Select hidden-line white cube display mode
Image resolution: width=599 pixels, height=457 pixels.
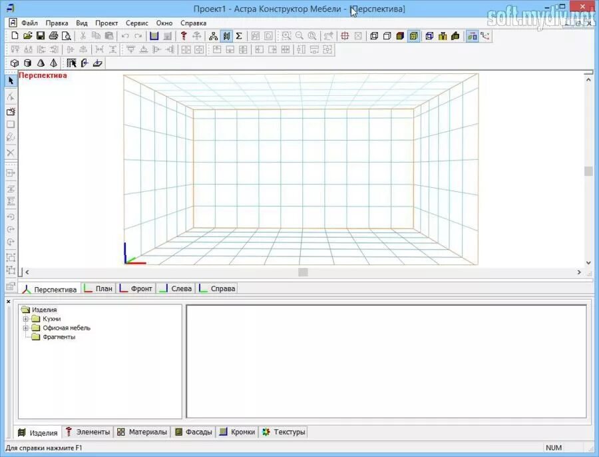click(387, 36)
